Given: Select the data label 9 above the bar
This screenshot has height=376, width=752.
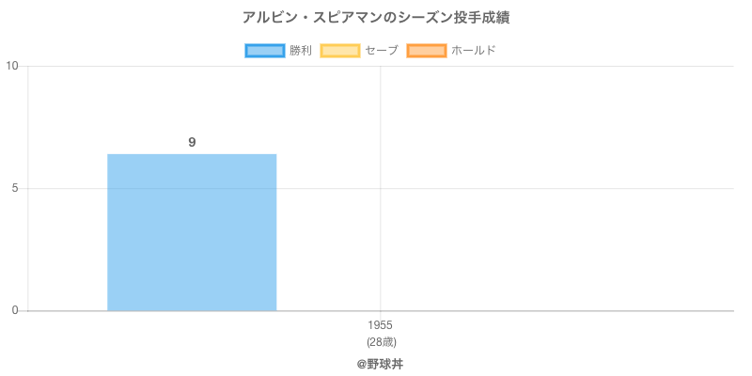Looking at the screenshot, I should click(x=192, y=142).
